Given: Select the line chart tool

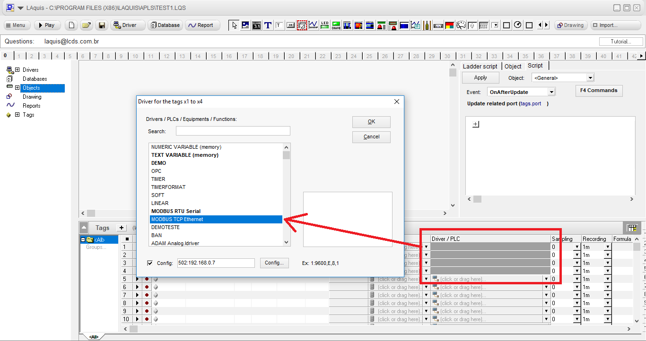Looking at the screenshot, I should click(314, 25).
